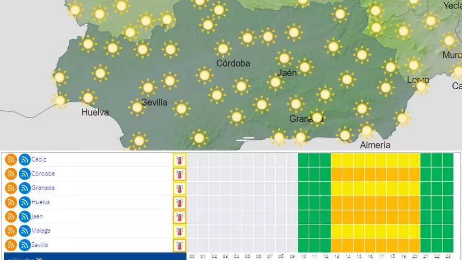Click the blue feed icon for Sevilla
The height and width of the screenshot is (260, 462).
click(x=24, y=245)
